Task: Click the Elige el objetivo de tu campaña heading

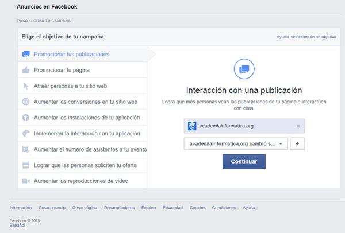Action: point(63,37)
